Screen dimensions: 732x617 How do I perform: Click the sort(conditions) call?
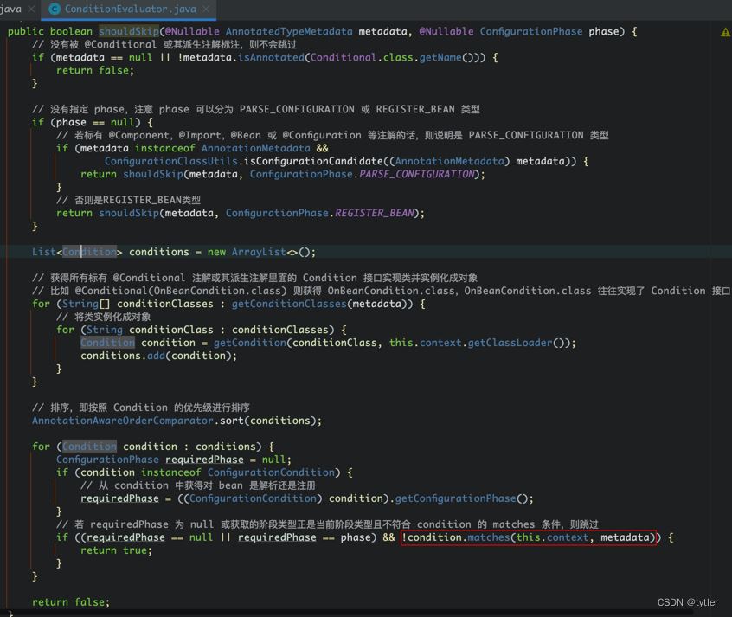(x=268, y=421)
